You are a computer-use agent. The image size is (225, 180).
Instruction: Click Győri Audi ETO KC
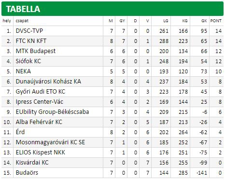pyautogui.click(x=41, y=92)
